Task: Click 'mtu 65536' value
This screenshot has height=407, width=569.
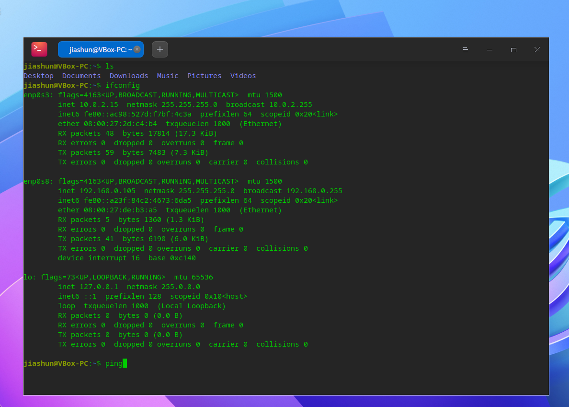Action: pyautogui.click(x=193, y=278)
